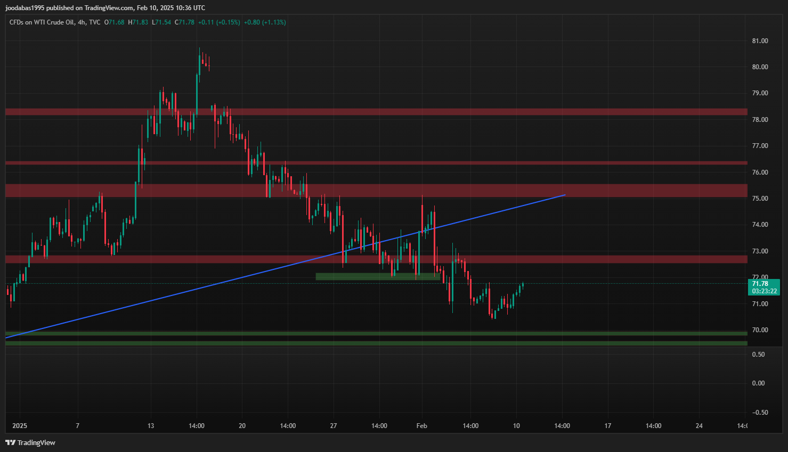Screen dimensions: 788x452
Task: Click the 14:00 label between 13 and 20
Action: 197,426
